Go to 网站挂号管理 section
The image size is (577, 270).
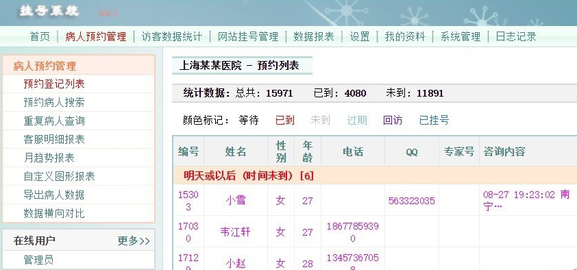(248, 36)
